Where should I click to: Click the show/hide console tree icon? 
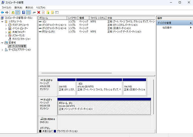point(18,12)
